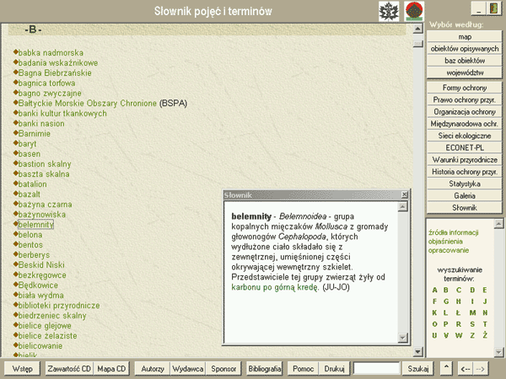506x379 pixels.
Task: Select 'województw' selection option
Action: (465, 72)
